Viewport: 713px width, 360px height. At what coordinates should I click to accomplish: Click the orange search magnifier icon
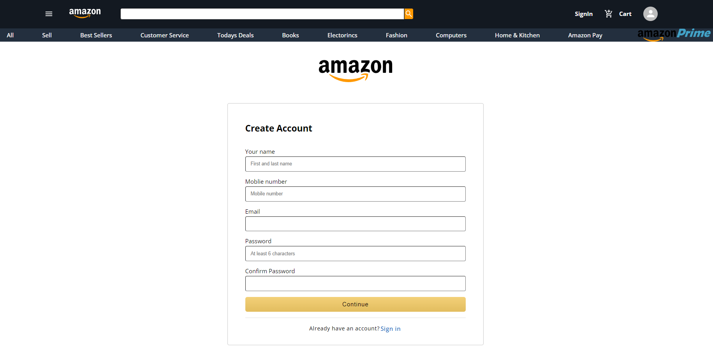[408, 14]
